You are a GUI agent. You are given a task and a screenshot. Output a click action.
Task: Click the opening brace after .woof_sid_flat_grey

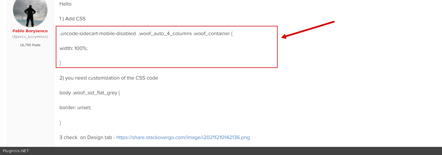click(x=119, y=93)
